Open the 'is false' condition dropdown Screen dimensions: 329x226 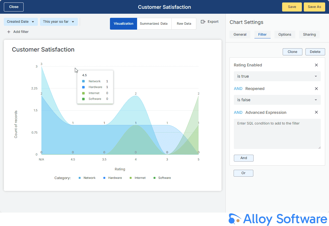[277, 100]
